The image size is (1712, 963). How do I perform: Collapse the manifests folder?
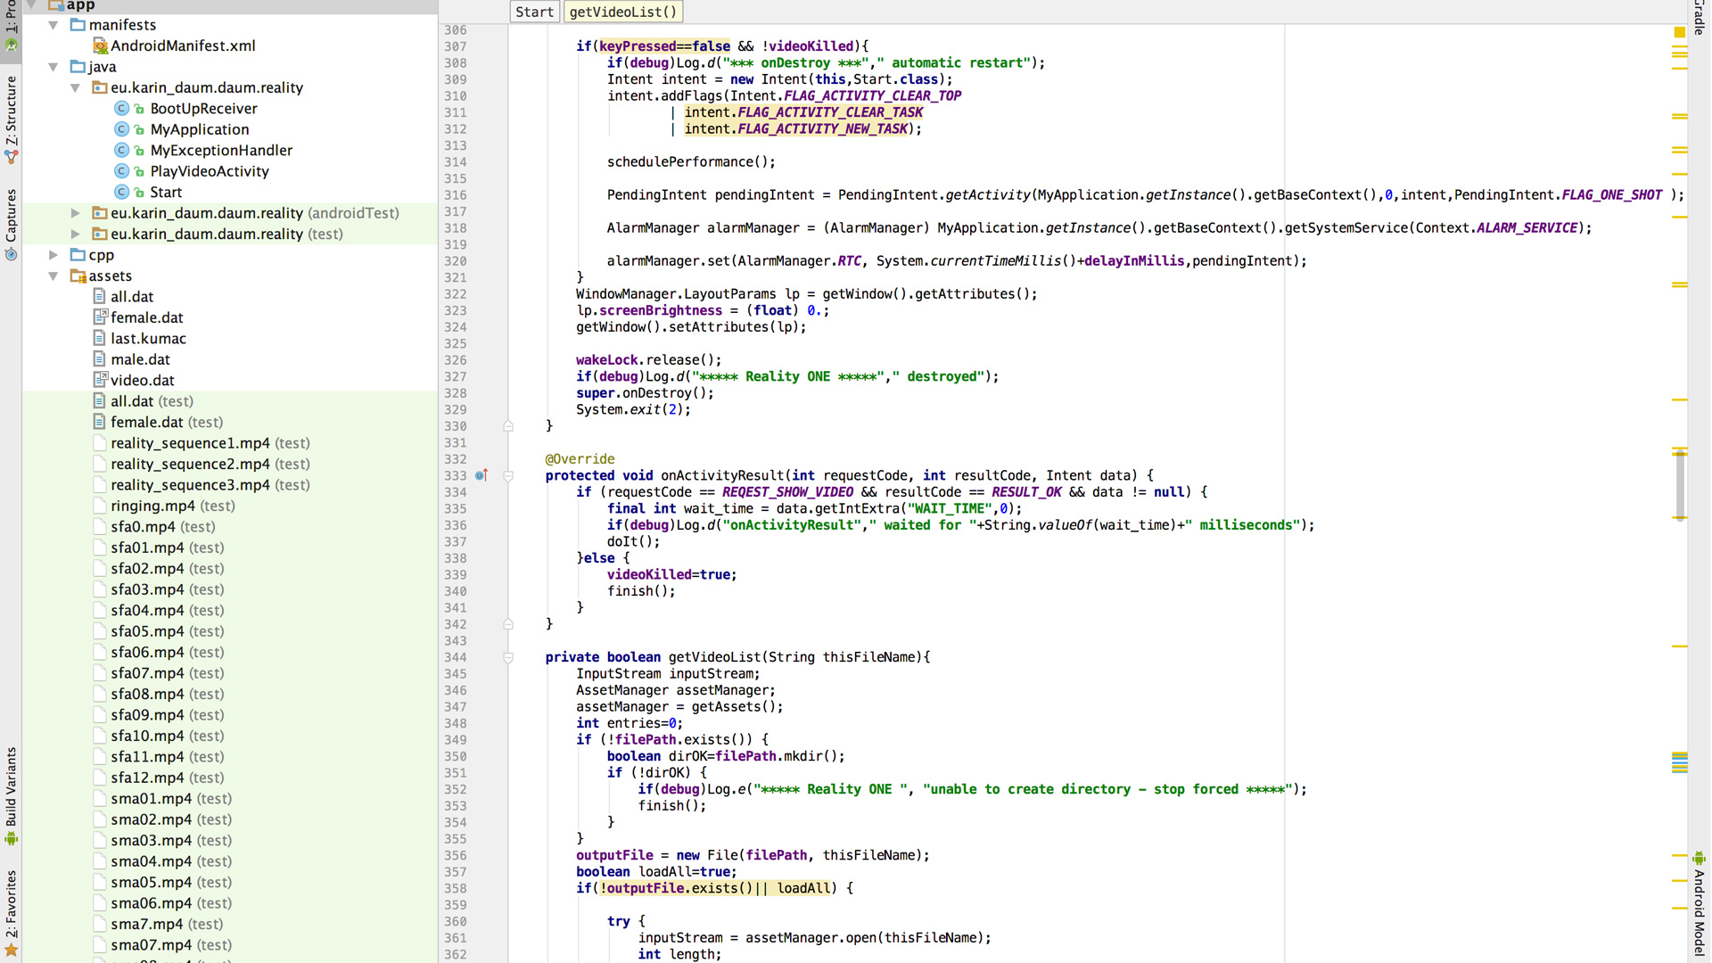[53, 25]
